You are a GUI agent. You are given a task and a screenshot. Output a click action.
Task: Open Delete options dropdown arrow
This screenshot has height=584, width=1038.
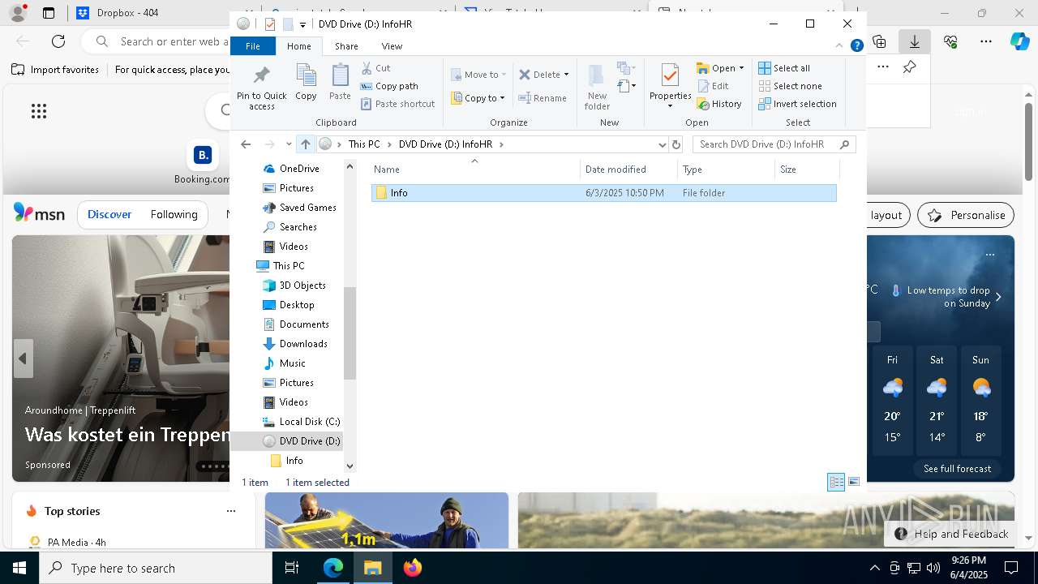[x=566, y=75]
